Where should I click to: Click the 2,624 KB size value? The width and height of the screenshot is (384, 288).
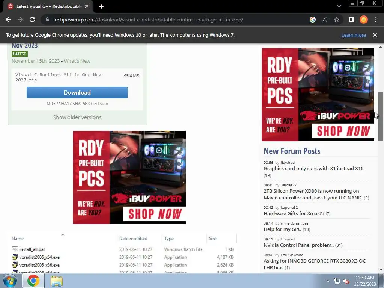[225, 265]
